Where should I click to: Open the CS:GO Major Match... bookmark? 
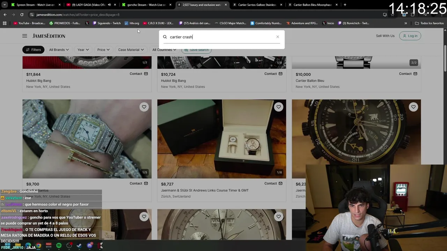[x=230, y=23]
